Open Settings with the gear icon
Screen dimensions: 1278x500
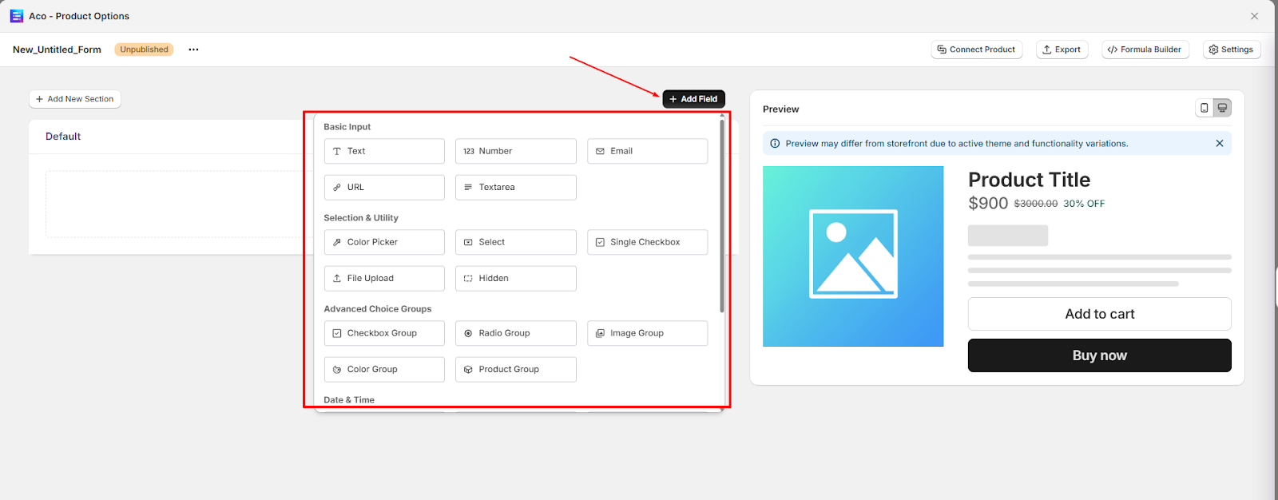pyautogui.click(x=1231, y=50)
